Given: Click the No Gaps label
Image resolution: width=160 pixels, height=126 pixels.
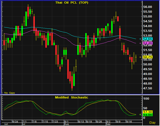Looking at the screenshot, I should pyautogui.click(x=10, y=93).
